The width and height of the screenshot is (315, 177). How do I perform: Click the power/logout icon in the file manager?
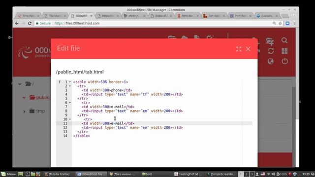pos(284,61)
